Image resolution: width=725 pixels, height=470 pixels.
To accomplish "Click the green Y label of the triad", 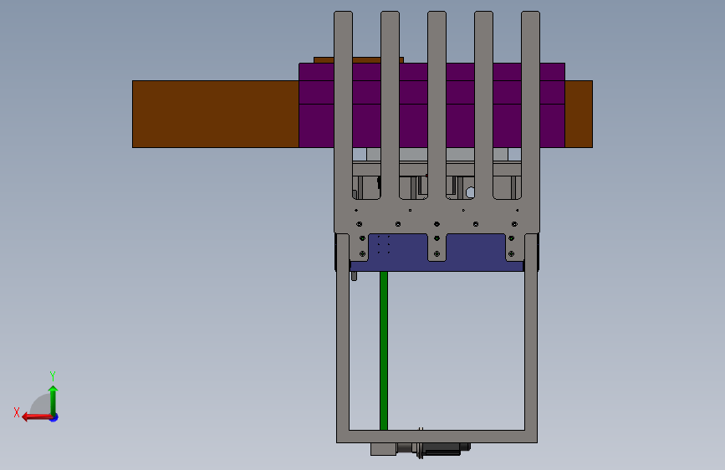I will [53, 375].
